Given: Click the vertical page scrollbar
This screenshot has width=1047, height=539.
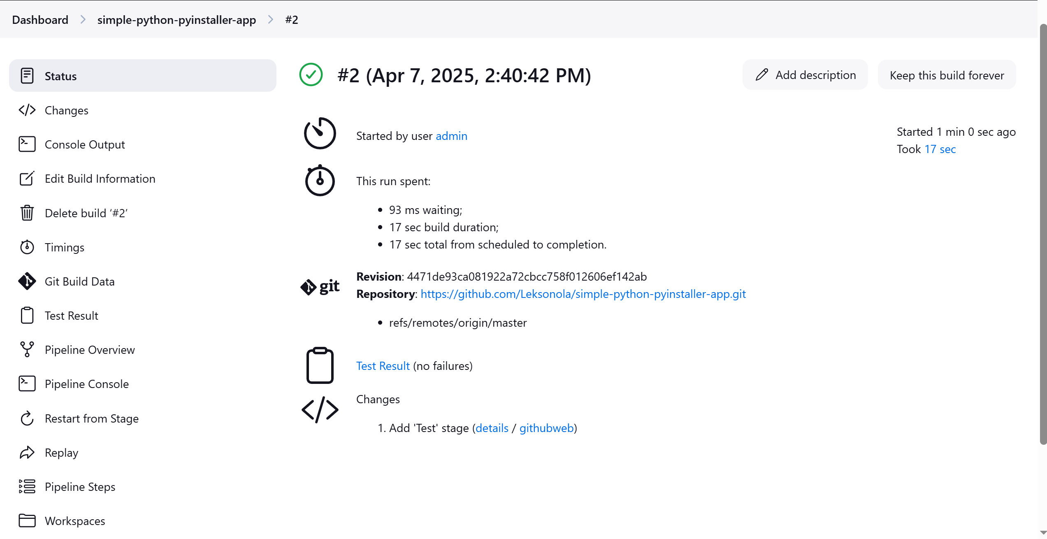Looking at the screenshot, I should 1043,235.
